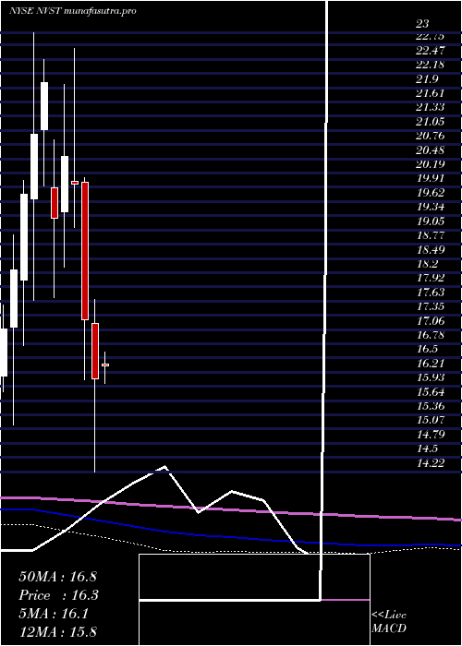Click the 16.5 price axis label
Viewport: 462px width, 646px height.
(427, 349)
